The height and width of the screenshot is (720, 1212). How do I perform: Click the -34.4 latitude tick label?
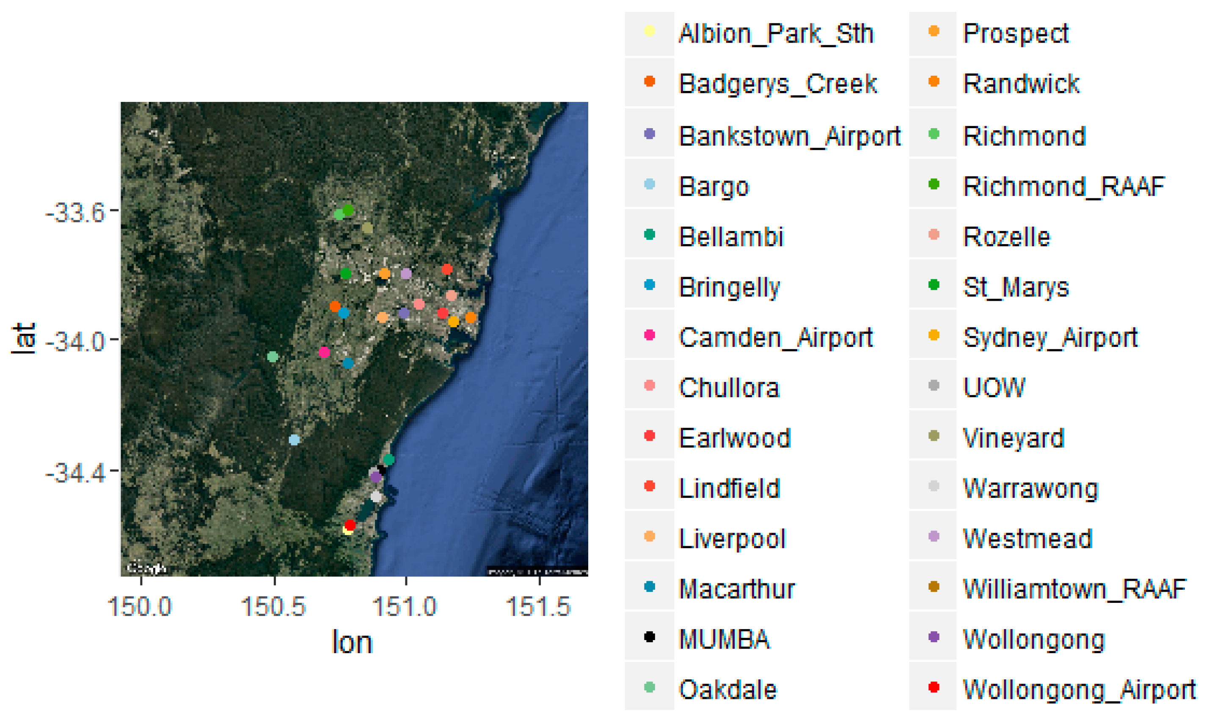click(x=75, y=473)
